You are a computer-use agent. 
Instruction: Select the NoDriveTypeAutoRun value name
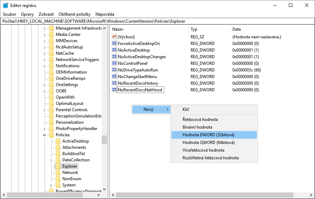coord(138,70)
